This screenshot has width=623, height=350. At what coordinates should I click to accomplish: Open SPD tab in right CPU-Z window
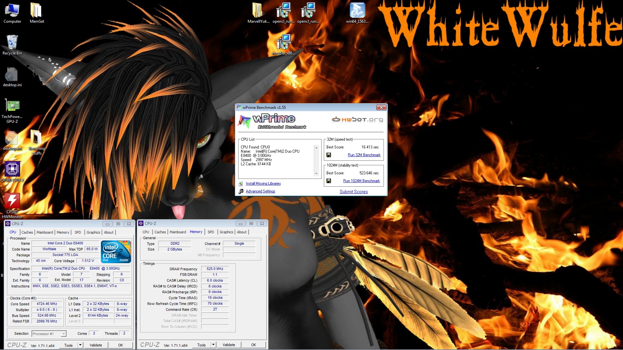tap(211, 232)
